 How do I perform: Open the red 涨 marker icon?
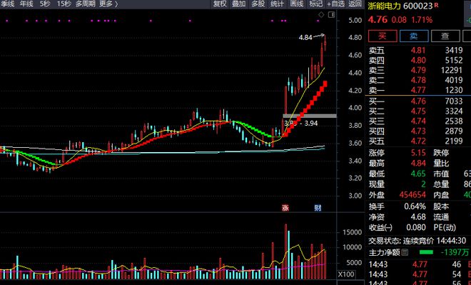point(285,208)
